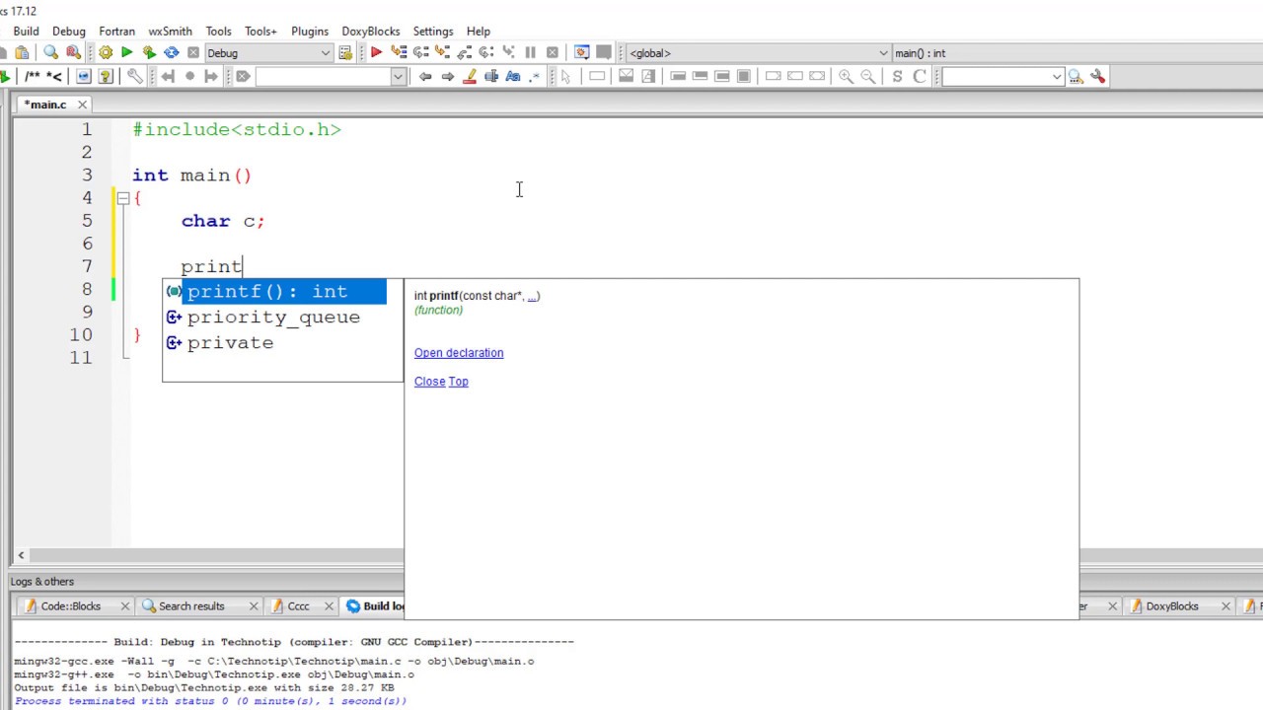Toggle the Match case Aa icon

pos(512,76)
